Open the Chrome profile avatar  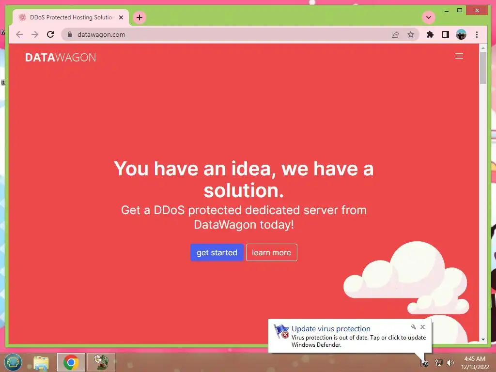[461, 34]
